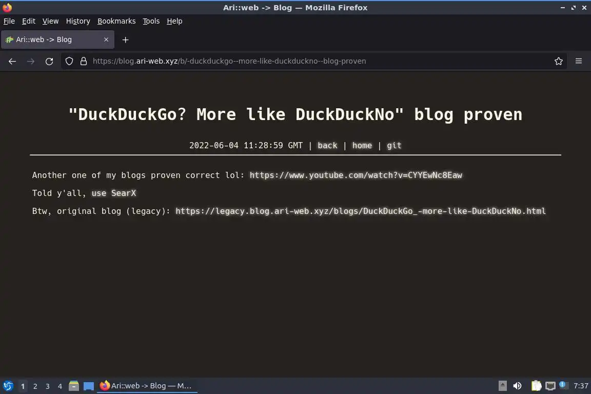Select the Ari::web -> Blog tab
The width and height of the screenshot is (591, 394).
click(x=57, y=40)
